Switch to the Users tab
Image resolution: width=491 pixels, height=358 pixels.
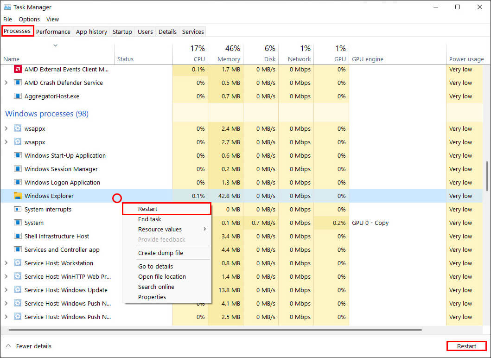145,32
